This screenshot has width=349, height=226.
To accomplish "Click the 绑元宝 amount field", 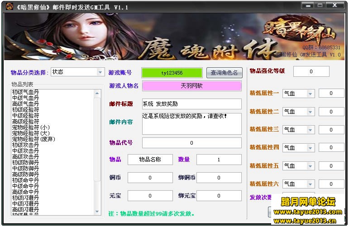I will pos(219,196).
